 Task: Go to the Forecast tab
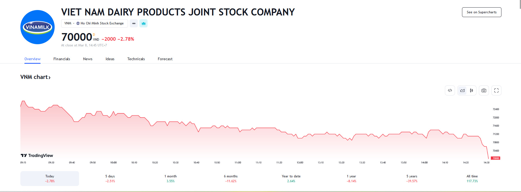[165, 59]
